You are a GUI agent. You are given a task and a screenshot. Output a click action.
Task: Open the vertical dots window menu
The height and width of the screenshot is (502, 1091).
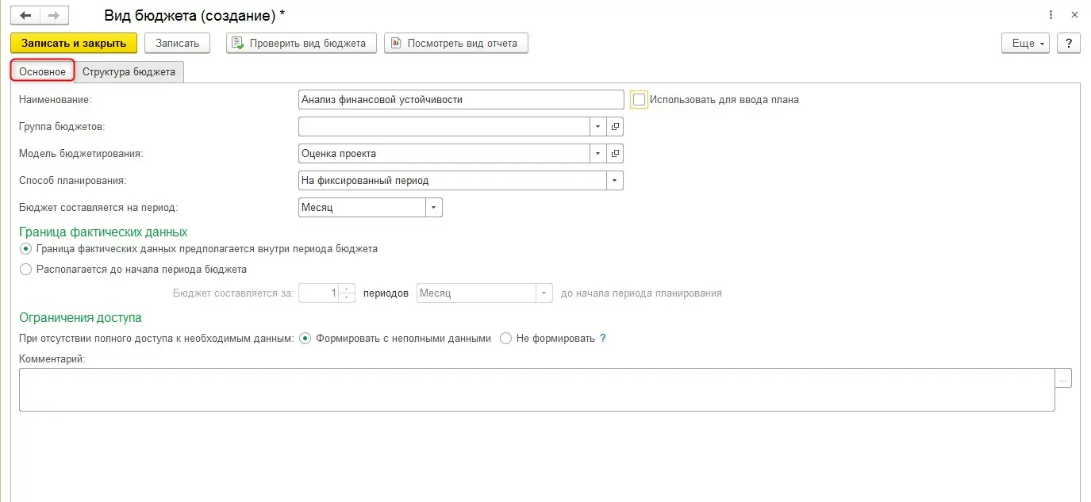click(1051, 15)
